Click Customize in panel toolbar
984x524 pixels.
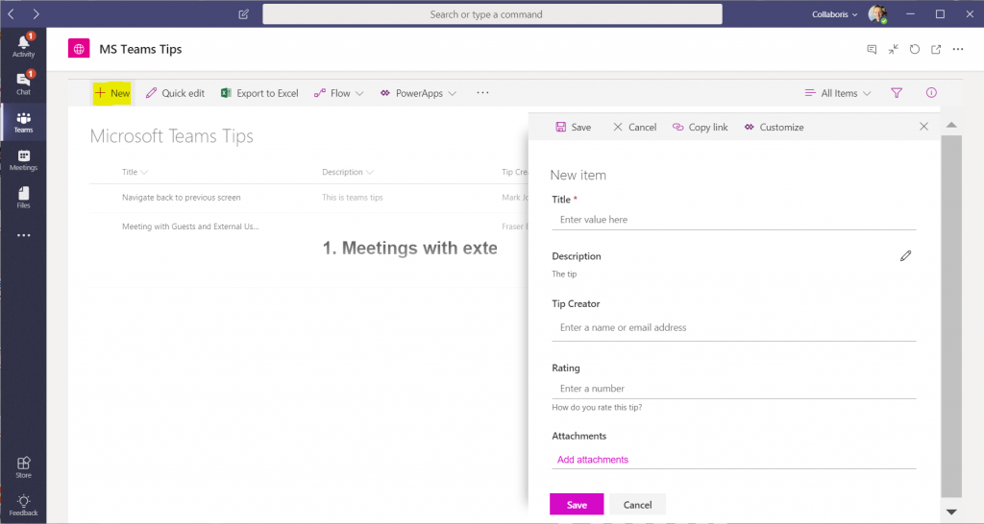tap(774, 127)
